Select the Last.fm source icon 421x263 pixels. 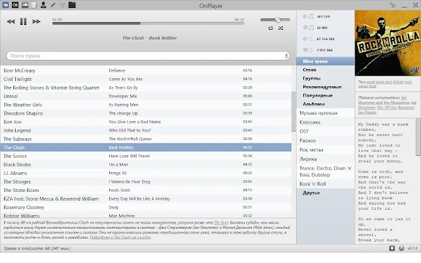[15, 5]
